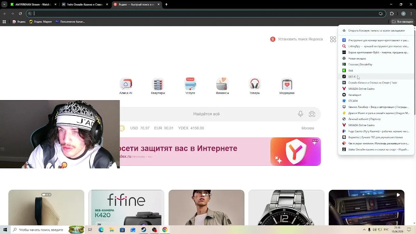Open the Chrome profile avatar
The height and width of the screenshot is (234, 416).
403,14
